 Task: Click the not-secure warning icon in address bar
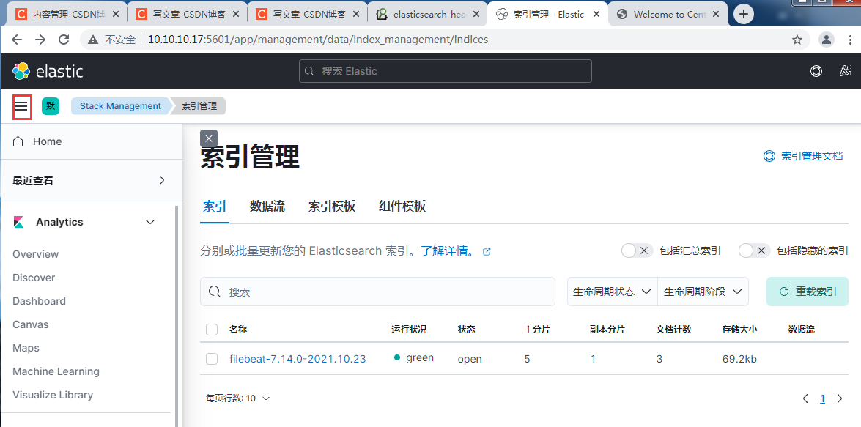93,40
